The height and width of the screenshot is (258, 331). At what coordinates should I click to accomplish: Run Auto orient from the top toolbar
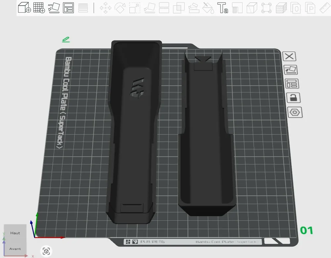coord(54,8)
